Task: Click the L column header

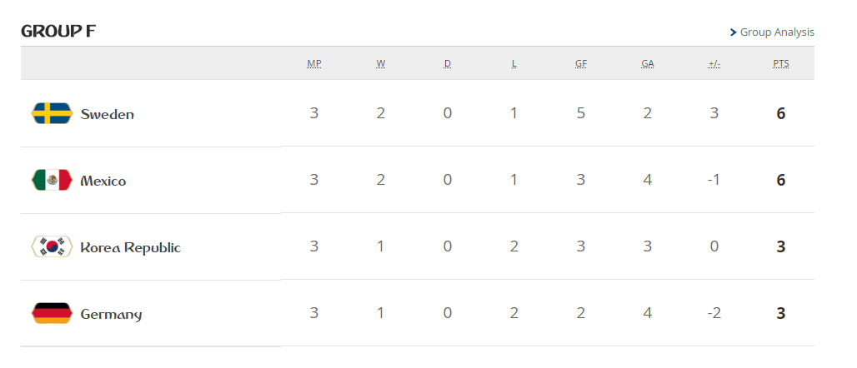Action: click(514, 63)
